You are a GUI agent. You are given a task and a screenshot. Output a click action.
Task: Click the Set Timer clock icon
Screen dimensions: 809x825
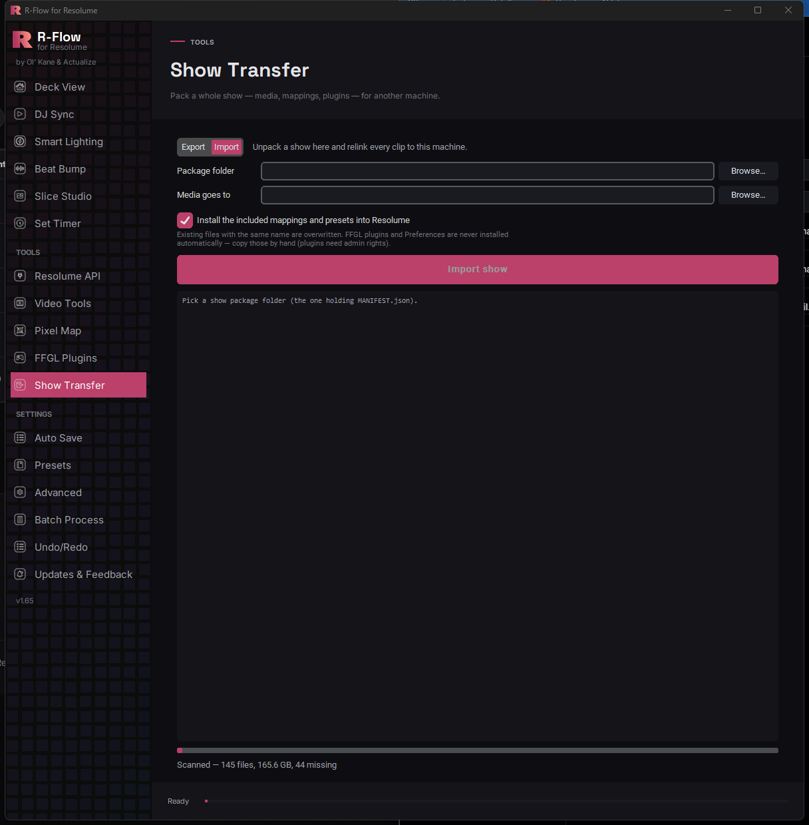click(20, 223)
